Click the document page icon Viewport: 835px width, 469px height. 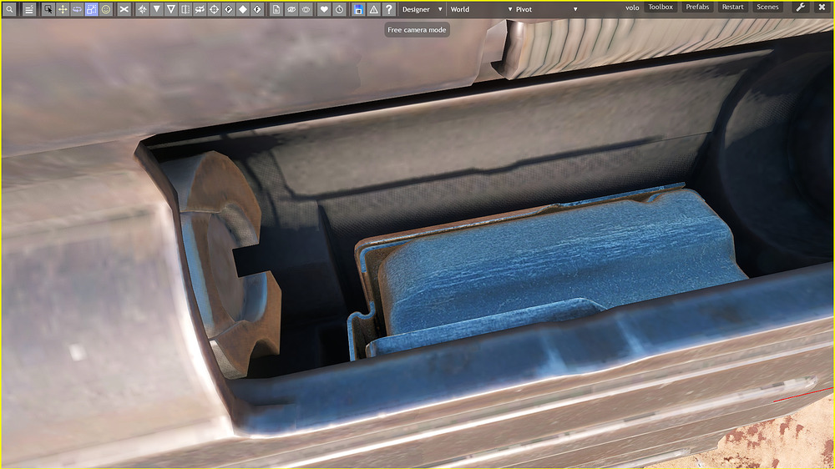(276, 9)
